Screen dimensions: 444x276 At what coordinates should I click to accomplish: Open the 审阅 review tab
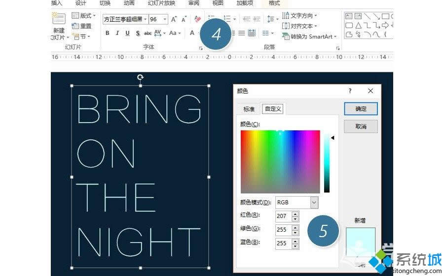point(194,3)
